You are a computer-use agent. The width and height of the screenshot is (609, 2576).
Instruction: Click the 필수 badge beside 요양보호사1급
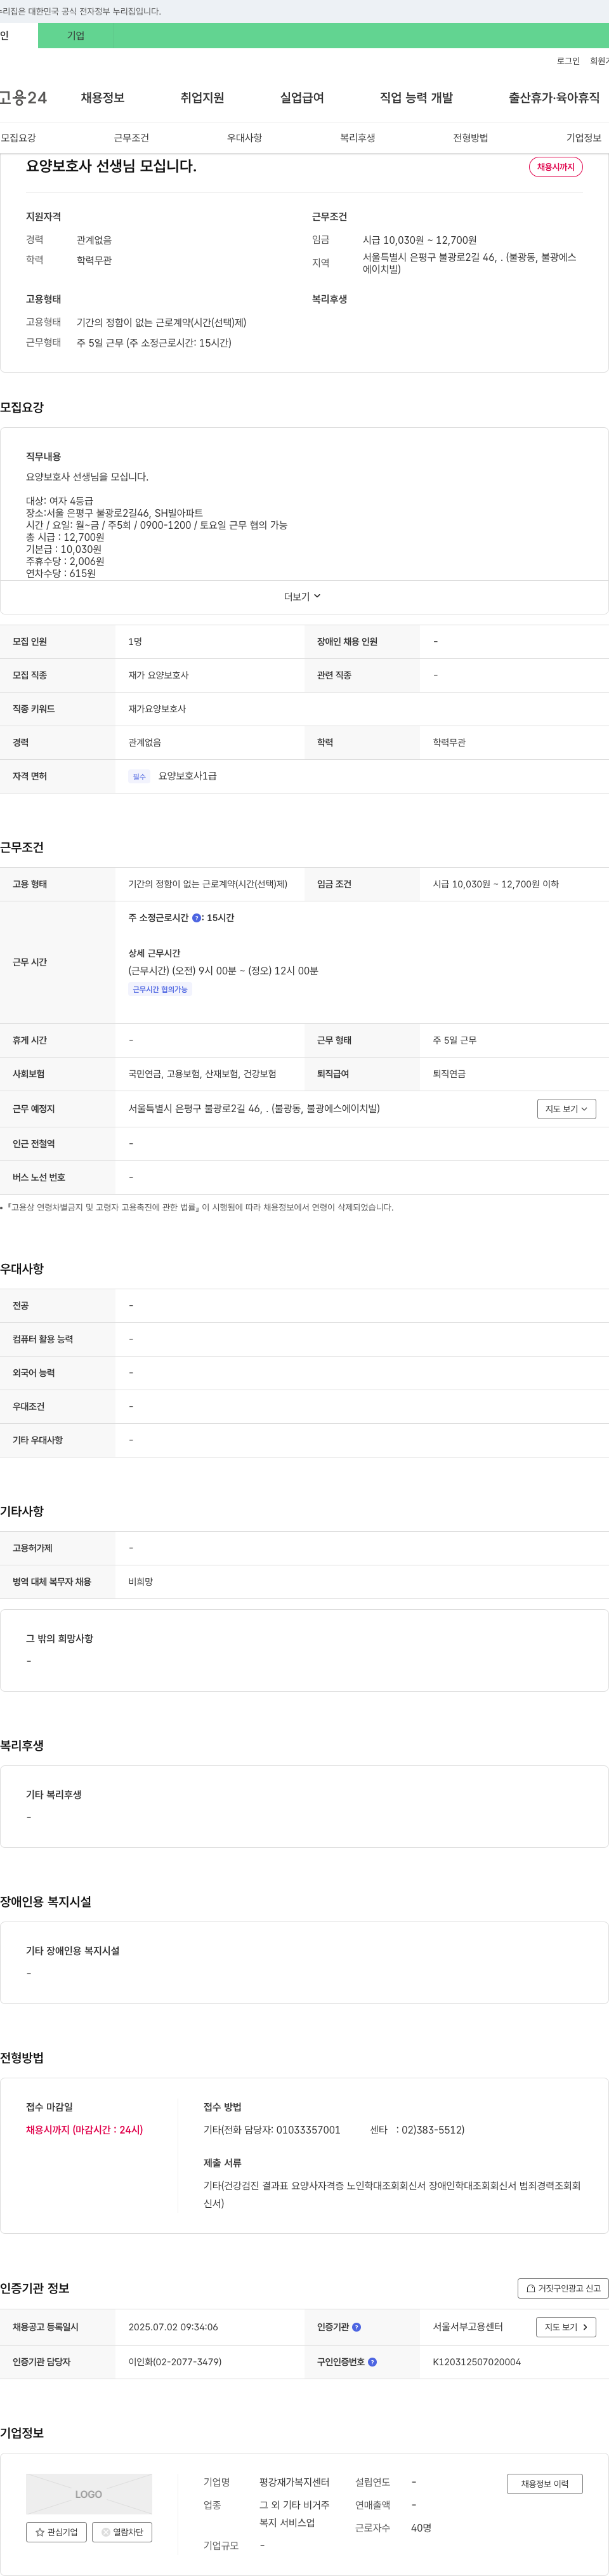click(x=139, y=776)
